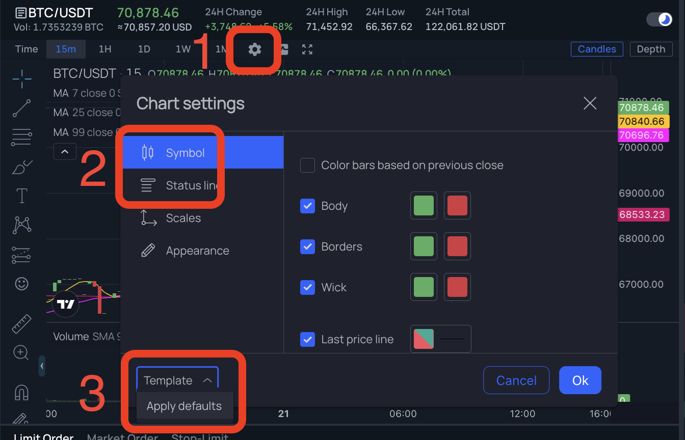Click the 70840.66 yellow price label
Viewport: 685px width, 440px height.
[642, 121]
